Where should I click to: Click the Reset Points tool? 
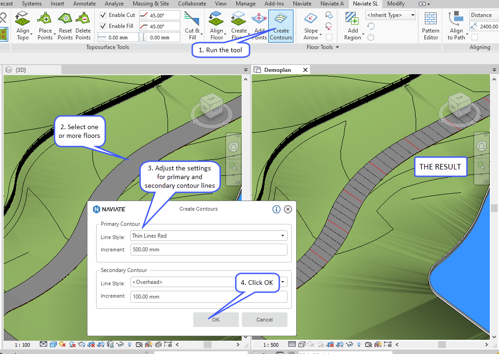click(65, 26)
